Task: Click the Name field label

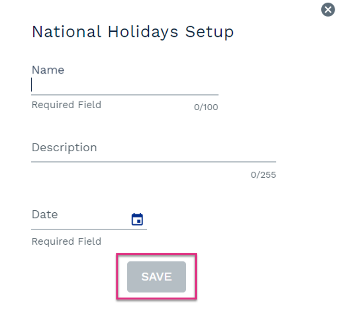Action: [48, 70]
